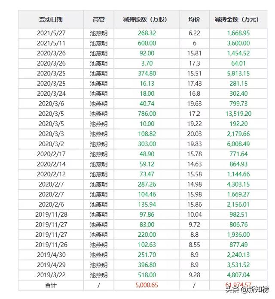
Task: Select the 5,813.15 amount cell
Action: (x=238, y=73)
